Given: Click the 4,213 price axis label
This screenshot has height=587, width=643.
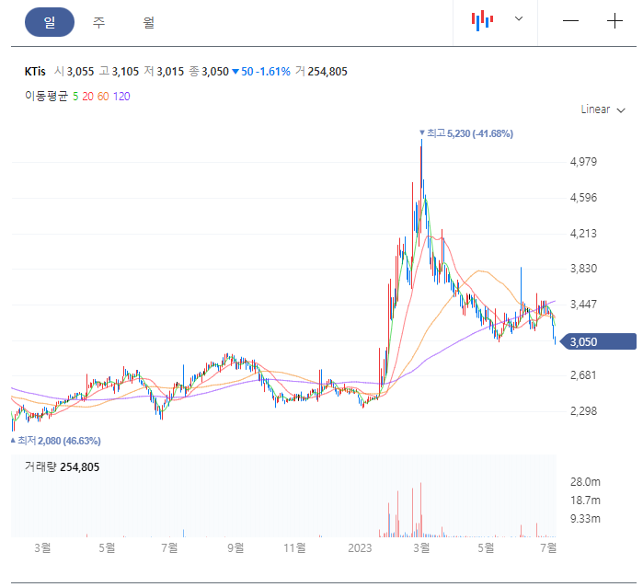Looking at the screenshot, I should pos(583,234).
